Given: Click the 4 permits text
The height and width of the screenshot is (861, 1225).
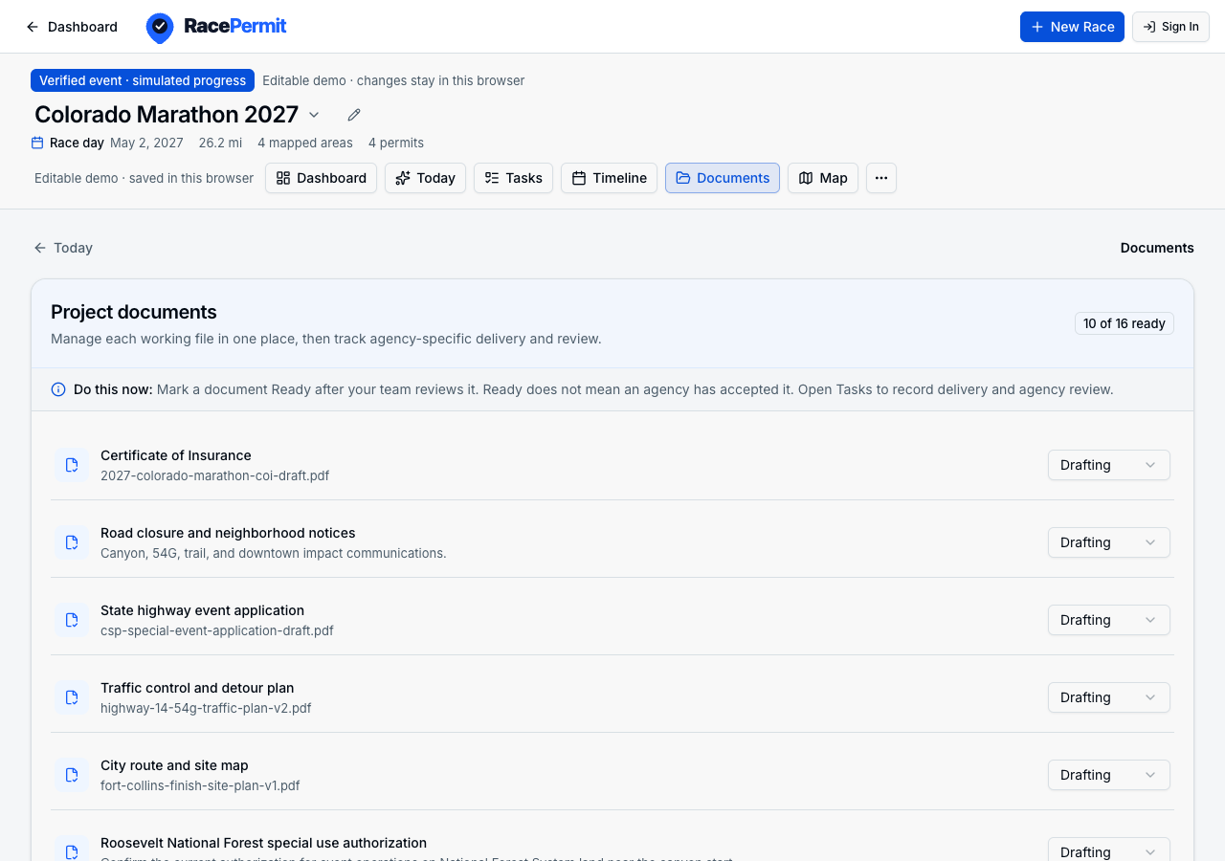Looking at the screenshot, I should [396, 143].
